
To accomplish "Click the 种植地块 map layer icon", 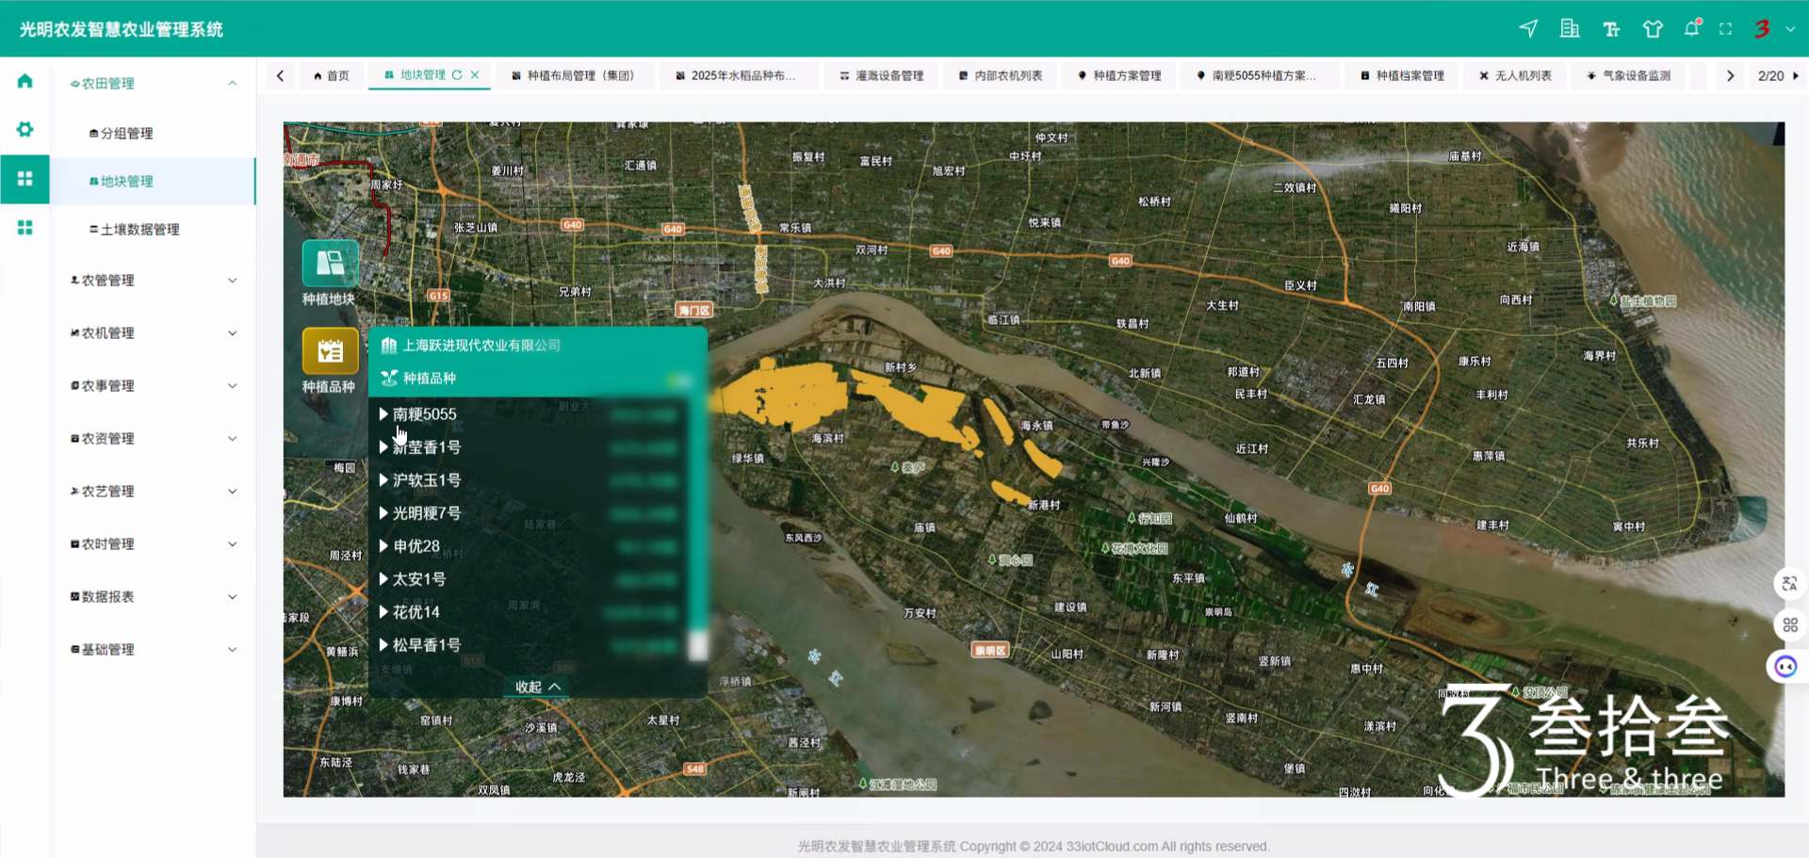I will click(x=330, y=264).
